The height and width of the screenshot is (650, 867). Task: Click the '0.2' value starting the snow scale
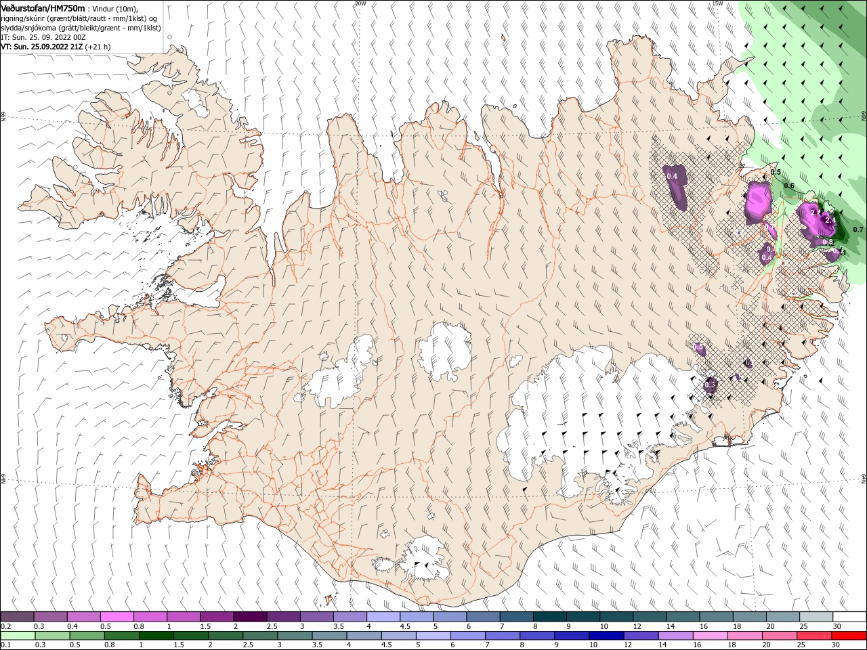point(5,626)
